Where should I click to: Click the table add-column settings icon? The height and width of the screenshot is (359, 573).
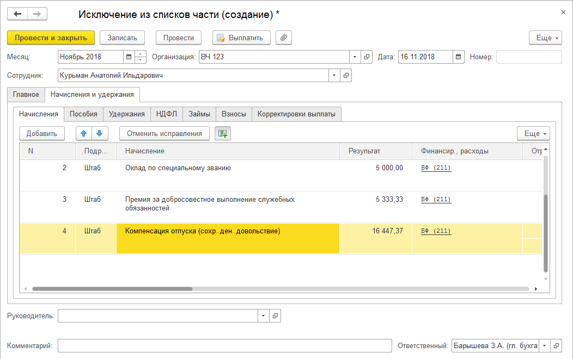point(222,133)
